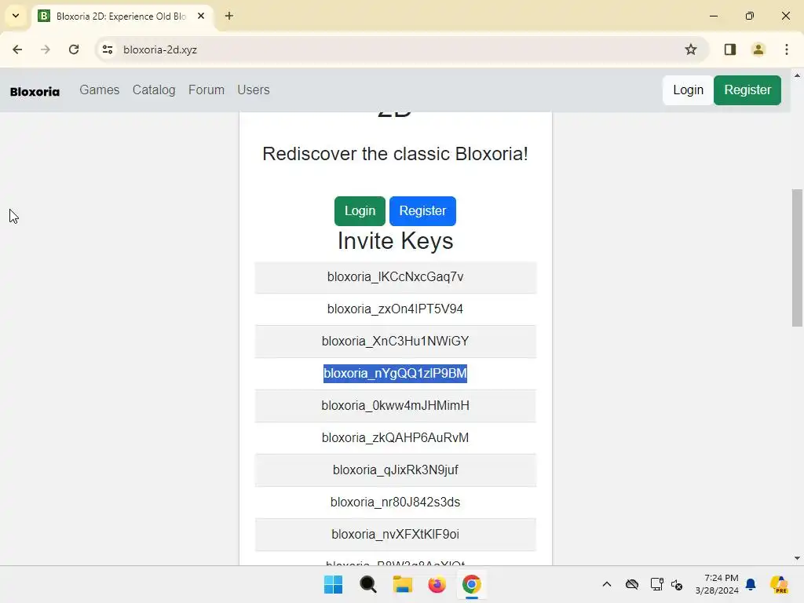Bookmark this page with the star icon
This screenshot has height=603, width=804.
(x=691, y=49)
